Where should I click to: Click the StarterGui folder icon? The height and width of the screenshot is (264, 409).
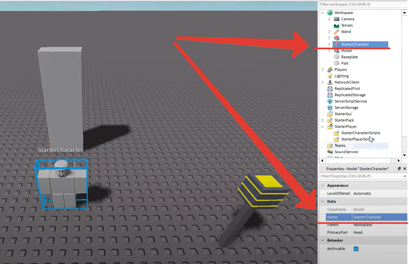click(330, 114)
